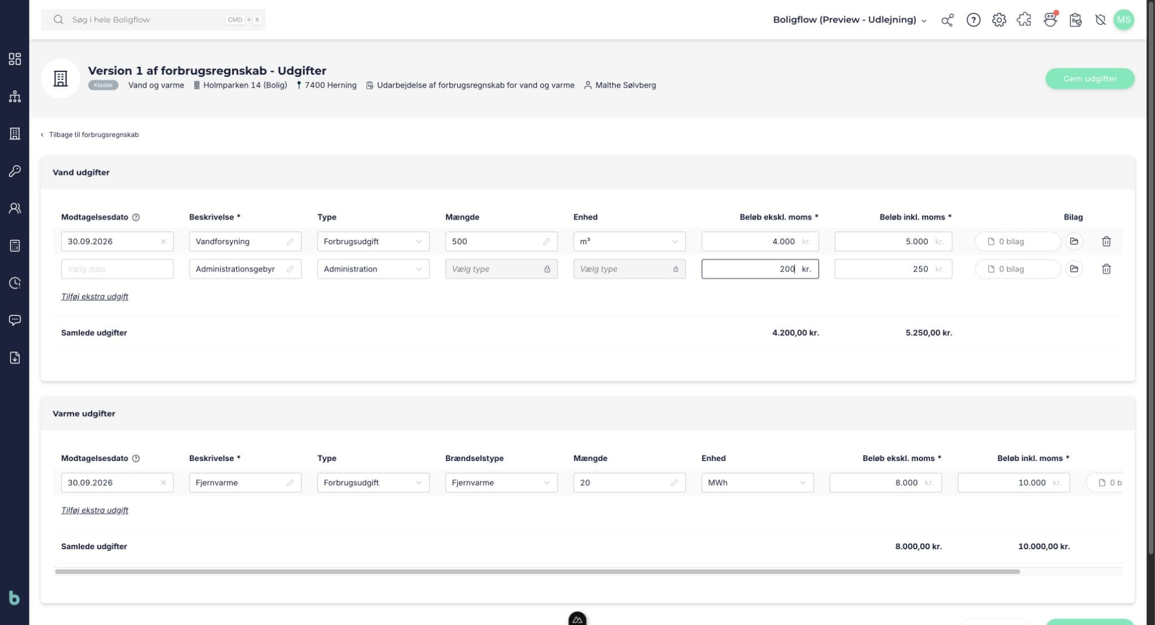1155x625 pixels.
Task: Open the help question mark icon
Action: pyautogui.click(x=973, y=20)
